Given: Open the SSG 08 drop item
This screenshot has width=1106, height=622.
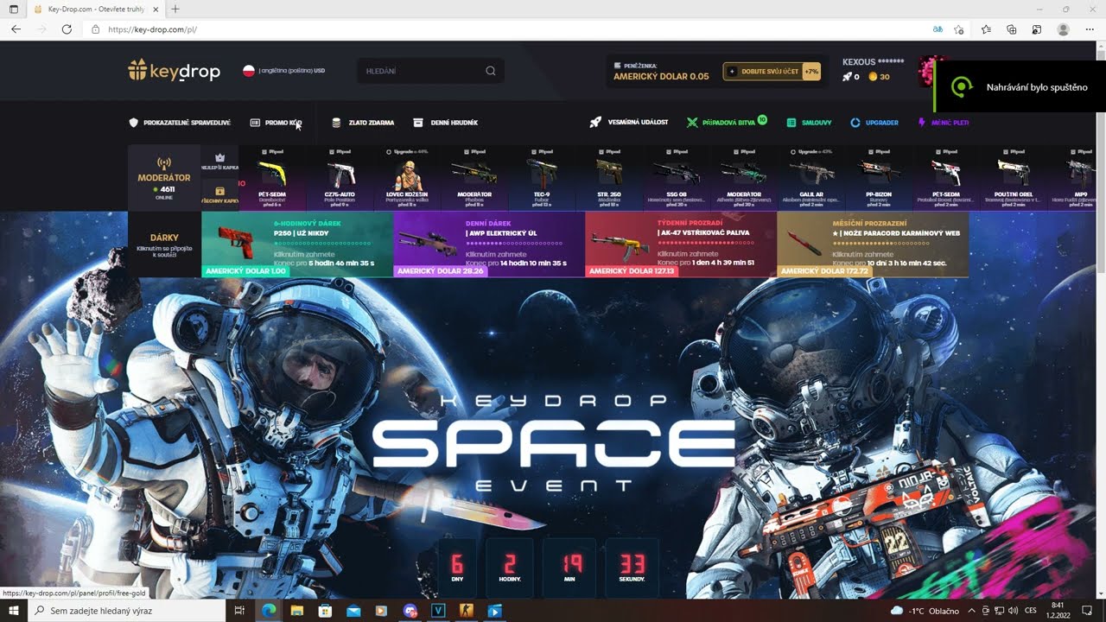Looking at the screenshot, I should coord(677,177).
